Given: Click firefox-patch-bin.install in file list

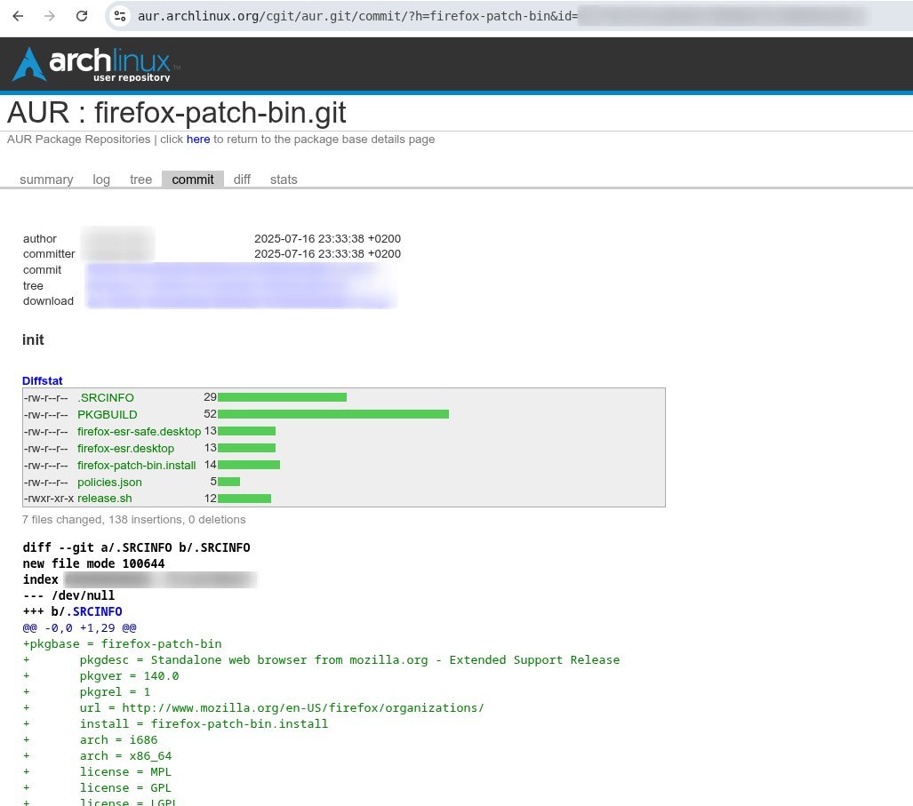Looking at the screenshot, I should (x=137, y=465).
